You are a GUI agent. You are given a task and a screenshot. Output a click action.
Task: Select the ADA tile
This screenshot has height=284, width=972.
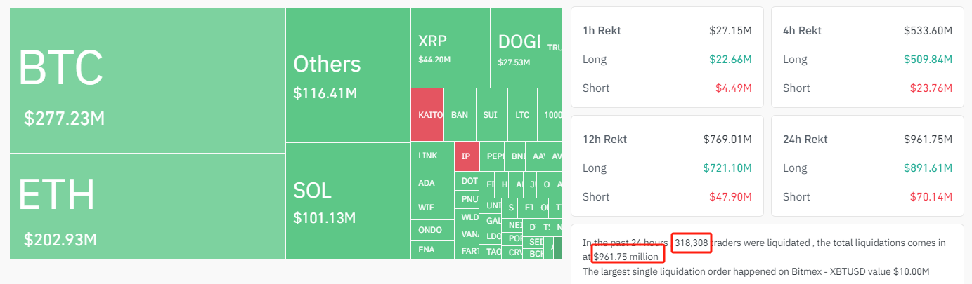(432, 184)
